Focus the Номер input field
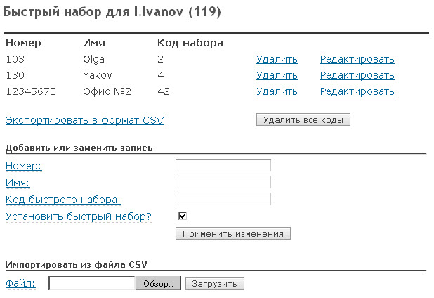Image resolution: width=434 pixels, height=298 pixels. pos(223,165)
